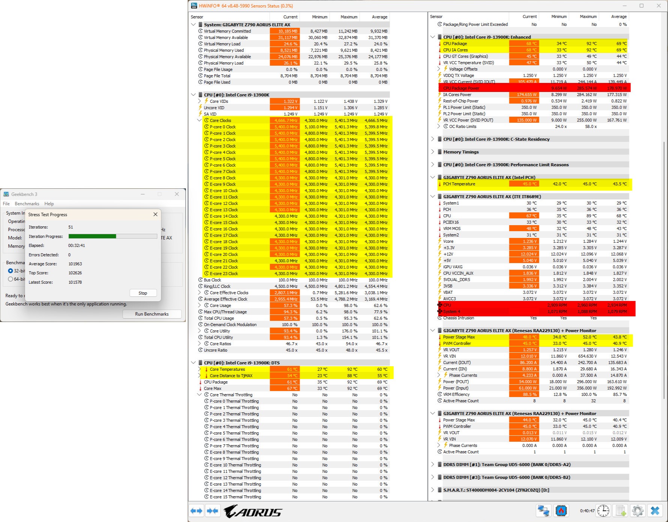Image resolution: width=668 pixels, height=522 pixels.
Task: Close the Stress Test Progress dialog
Action: coord(155,214)
